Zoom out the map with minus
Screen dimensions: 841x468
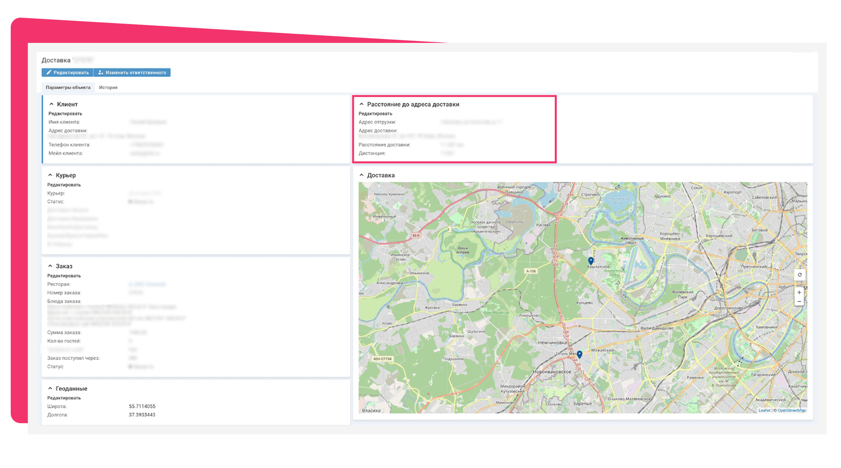tap(799, 302)
